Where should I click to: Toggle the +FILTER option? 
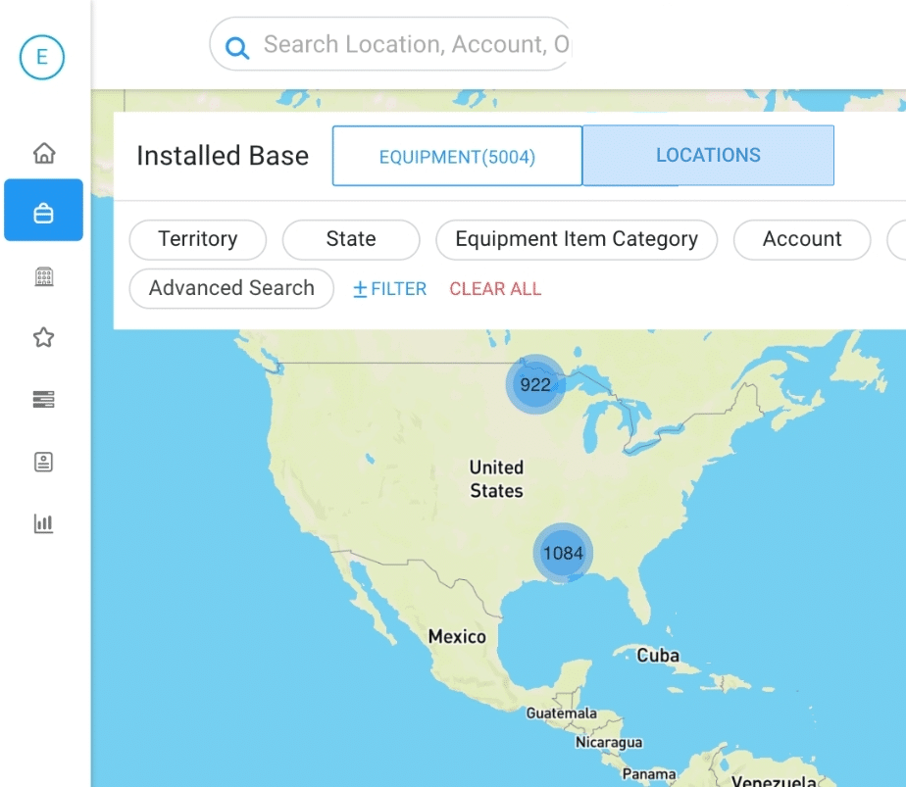[x=388, y=288]
